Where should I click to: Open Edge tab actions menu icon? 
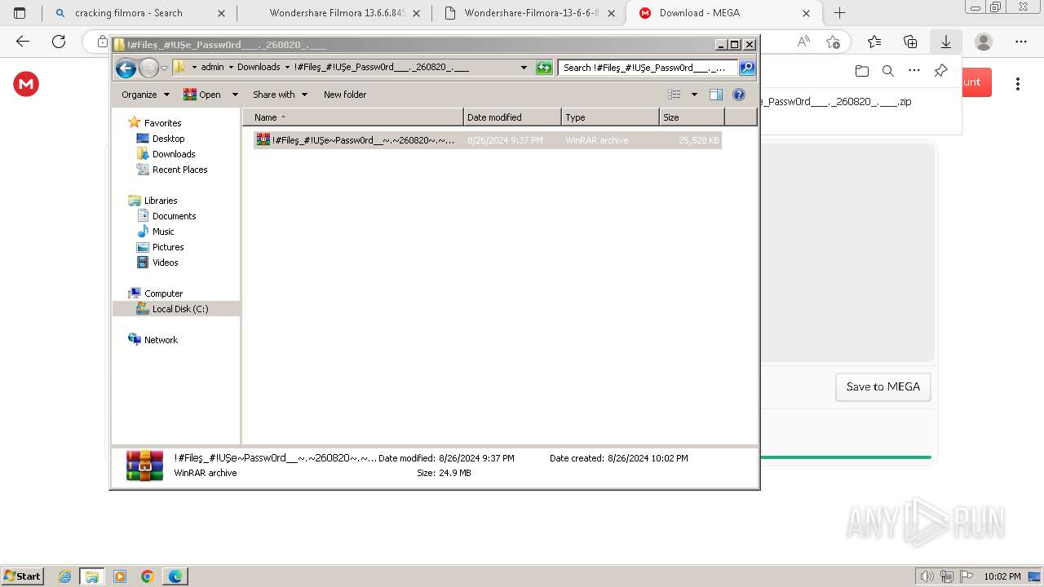20,13
